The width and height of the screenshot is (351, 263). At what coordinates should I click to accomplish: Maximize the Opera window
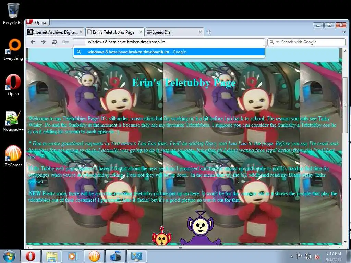tap(329, 25)
